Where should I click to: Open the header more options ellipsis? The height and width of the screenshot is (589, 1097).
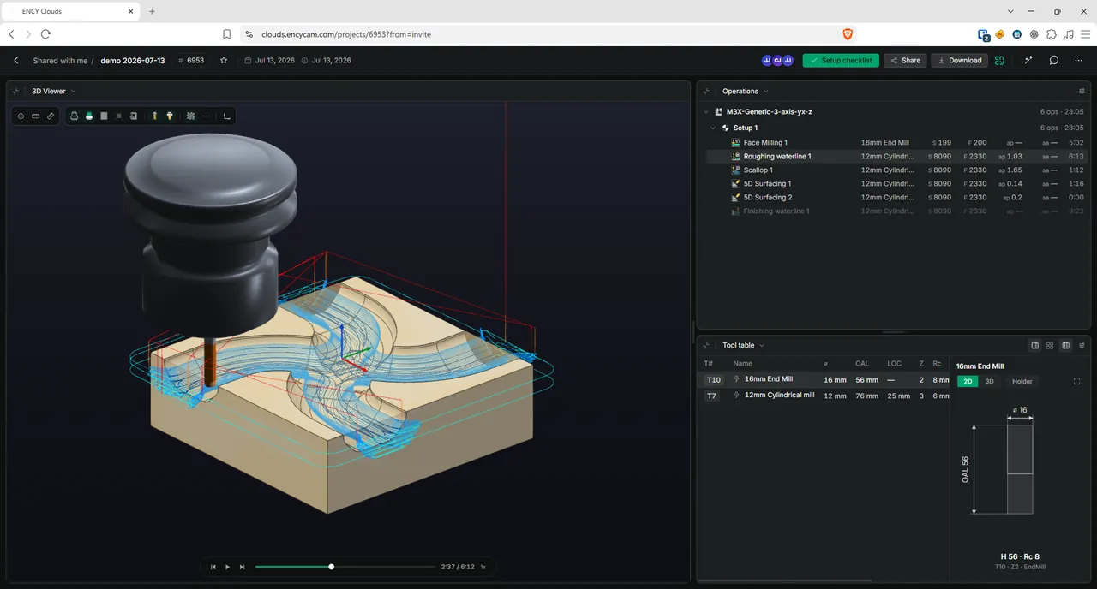click(x=1080, y=60)
